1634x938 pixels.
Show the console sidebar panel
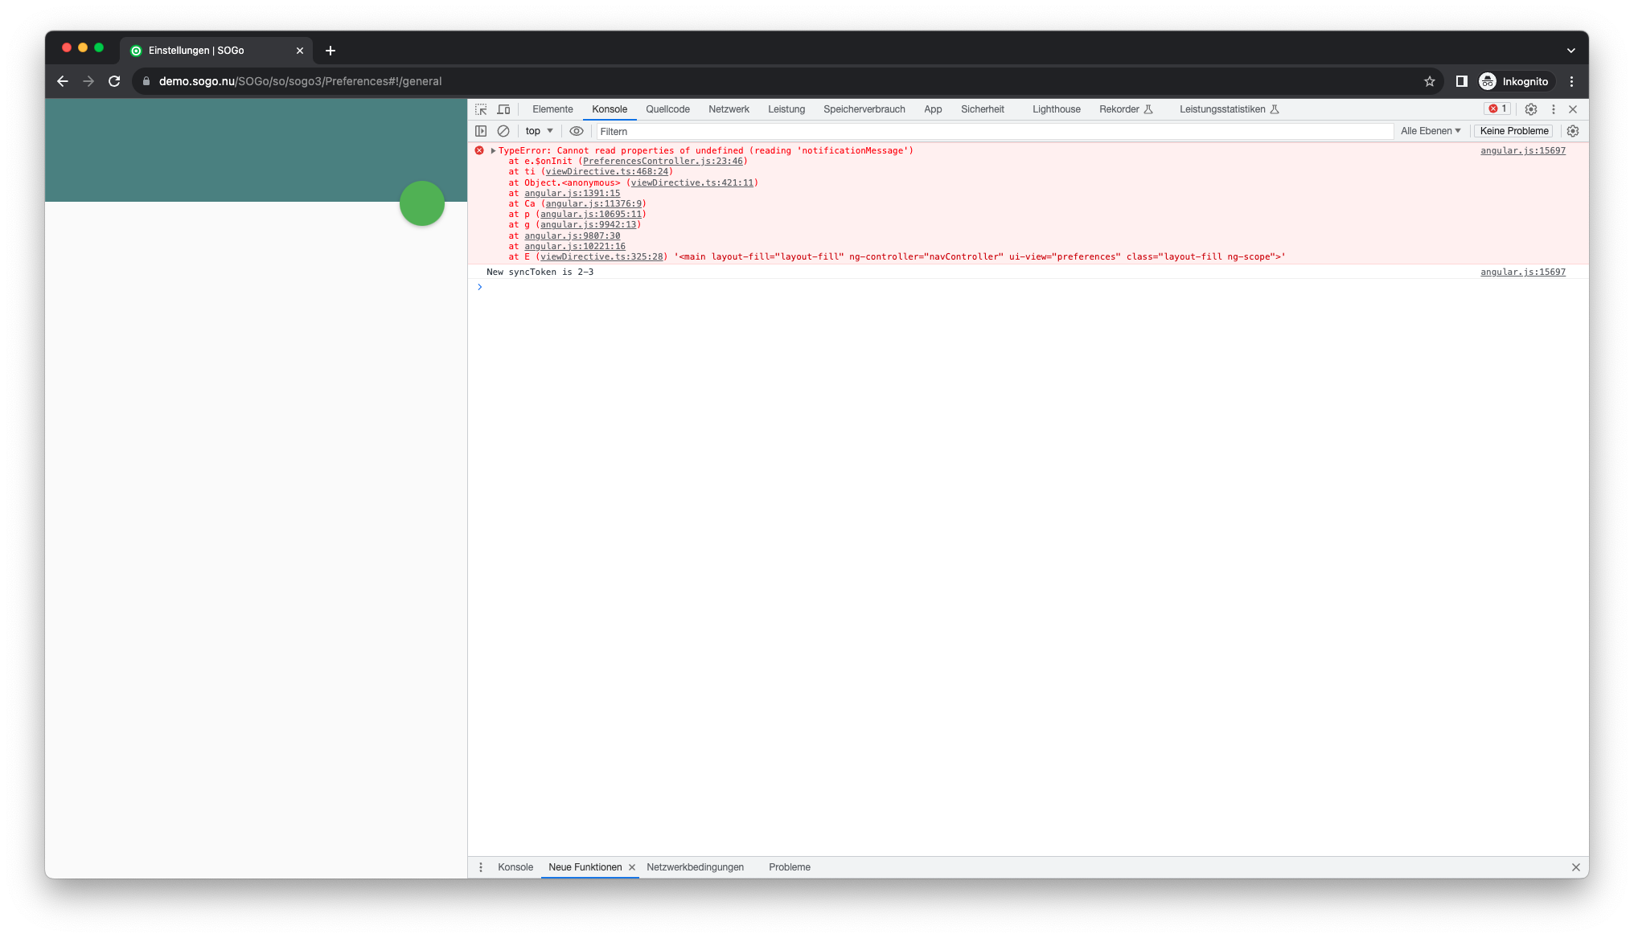coord(481,131)
